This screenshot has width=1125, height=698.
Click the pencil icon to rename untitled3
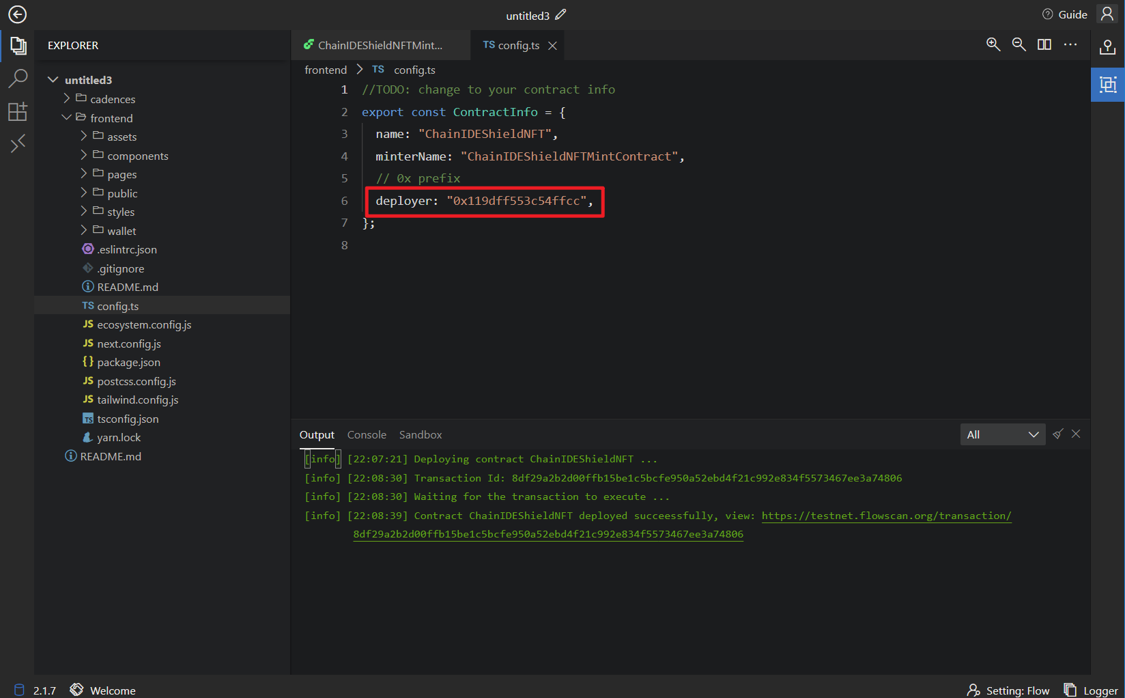click(x=560, y=14)
